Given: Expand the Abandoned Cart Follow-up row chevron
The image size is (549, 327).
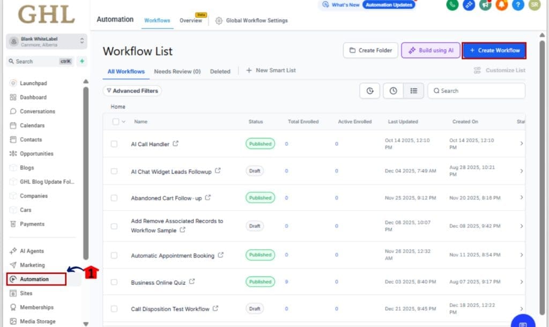Looking at the screenshot, I should (x=522, y=197).
